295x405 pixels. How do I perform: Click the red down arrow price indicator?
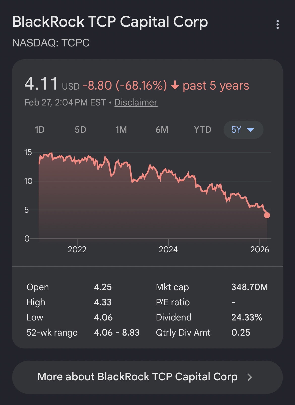pyautogui.click(x=175, y=86)
